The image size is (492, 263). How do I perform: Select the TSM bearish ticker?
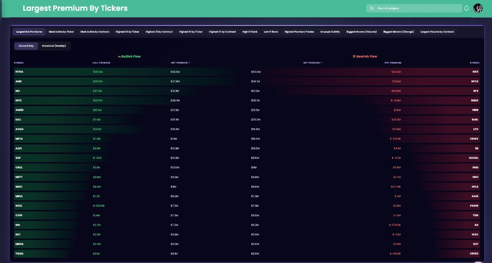[476, 215]
